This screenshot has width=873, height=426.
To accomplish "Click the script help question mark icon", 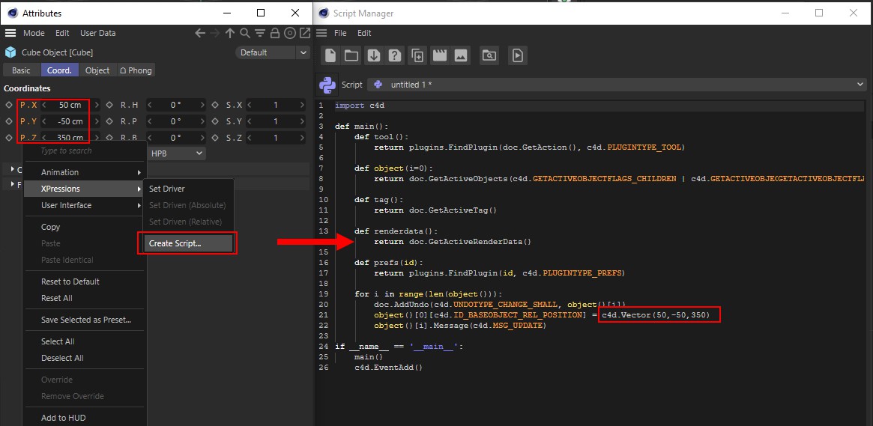I will (395, 55).
